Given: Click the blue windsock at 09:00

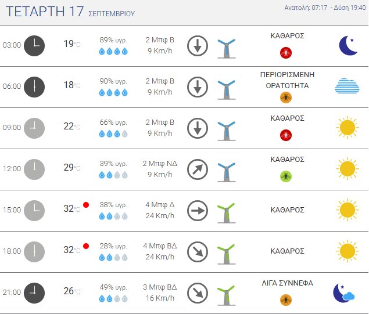Looking at the screenshot, I should 225,128.
